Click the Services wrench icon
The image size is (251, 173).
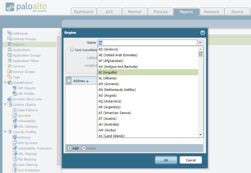[x=9, y=66]
